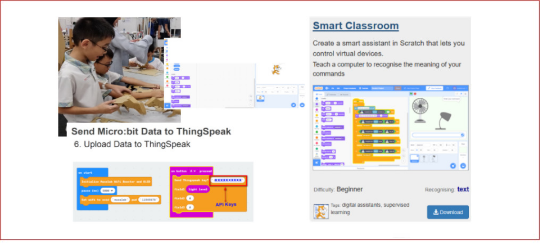Click the Field3 zero value bubble
Screen dimensions: 543x245
point(191,207)
